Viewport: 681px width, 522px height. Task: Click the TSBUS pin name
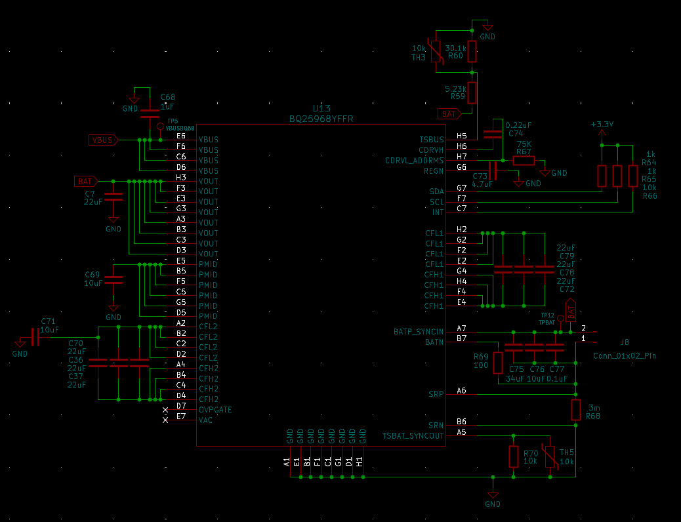coord(432,140)
